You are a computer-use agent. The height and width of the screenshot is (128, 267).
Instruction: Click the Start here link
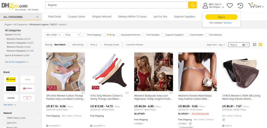[228, 23]
